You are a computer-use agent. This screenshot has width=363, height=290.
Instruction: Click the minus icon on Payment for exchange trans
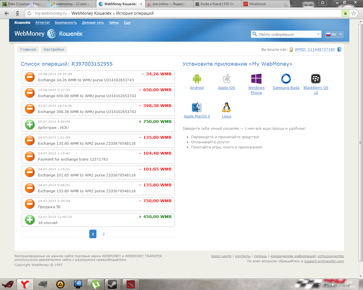pos(30,156)
